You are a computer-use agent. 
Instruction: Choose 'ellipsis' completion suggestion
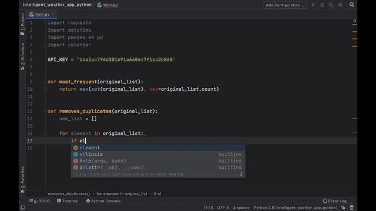coord(158,154)
